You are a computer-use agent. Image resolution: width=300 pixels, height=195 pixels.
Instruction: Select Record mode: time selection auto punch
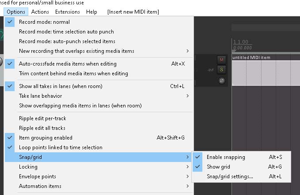[98, 32]
